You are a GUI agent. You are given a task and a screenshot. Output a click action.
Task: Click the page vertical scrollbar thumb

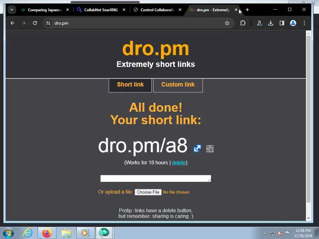tap(308, 119)
